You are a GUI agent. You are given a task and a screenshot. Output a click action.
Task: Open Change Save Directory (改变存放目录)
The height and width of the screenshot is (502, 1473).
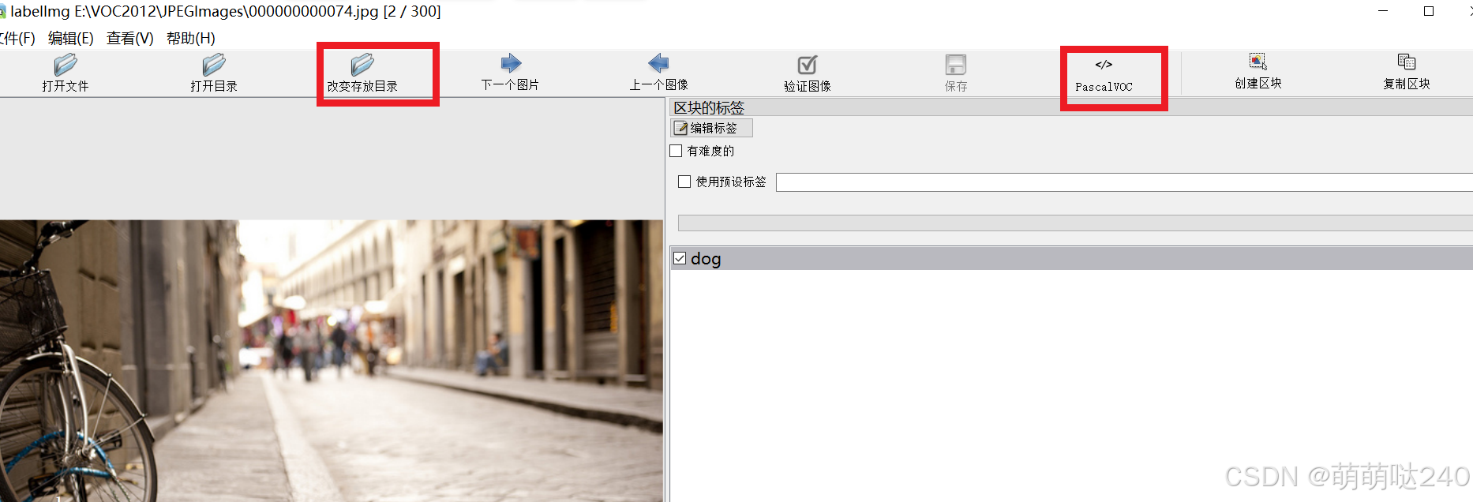point(362,66)
